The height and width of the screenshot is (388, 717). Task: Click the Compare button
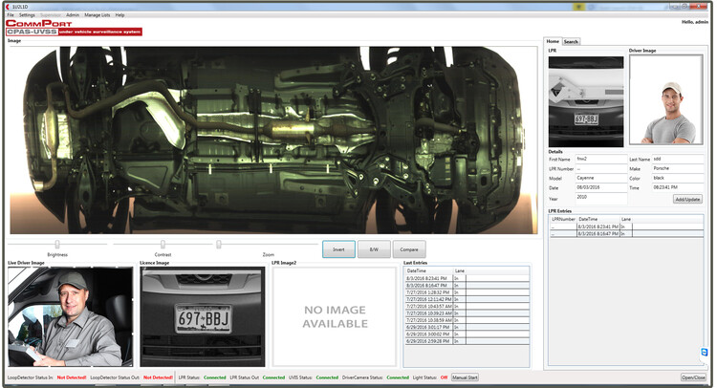click(x=409, y=249)
